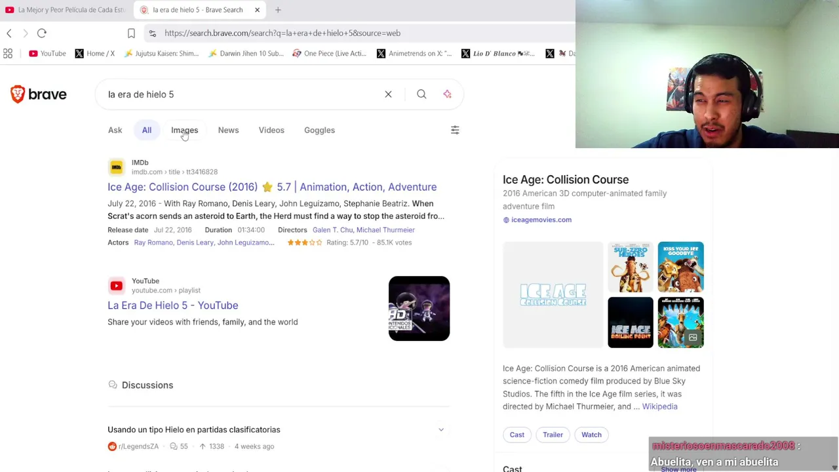The image size is (839, 472).
Task: Click the address bar URL
Action: tap(283, 33)
